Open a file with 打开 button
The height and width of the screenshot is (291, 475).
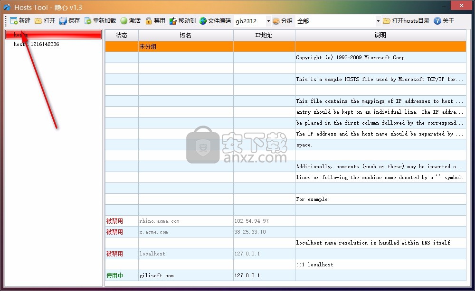(x=45, y=21)
